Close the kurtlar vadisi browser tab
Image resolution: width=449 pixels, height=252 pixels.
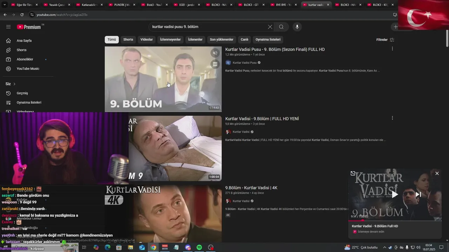click(328, 5)
